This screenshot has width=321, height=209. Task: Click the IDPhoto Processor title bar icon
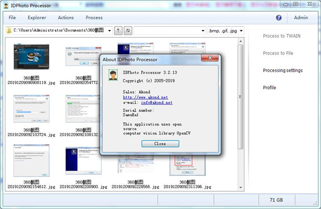(6, 5)
